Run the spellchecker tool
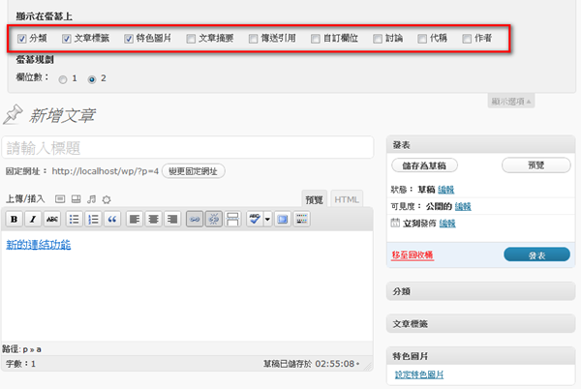Viewport: 581px width, 389px height. click(x=255, y=219)
